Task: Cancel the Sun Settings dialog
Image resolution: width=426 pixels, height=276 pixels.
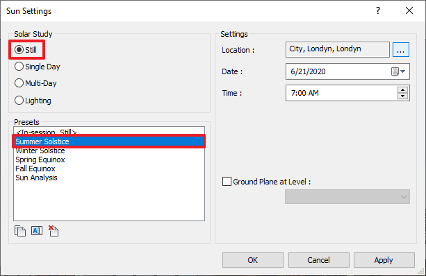Action: coord(319,260)
